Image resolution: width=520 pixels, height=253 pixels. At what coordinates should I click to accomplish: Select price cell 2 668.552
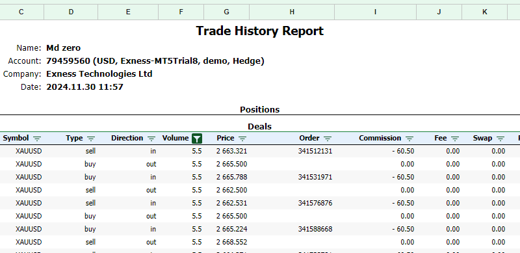coord(232,242)
